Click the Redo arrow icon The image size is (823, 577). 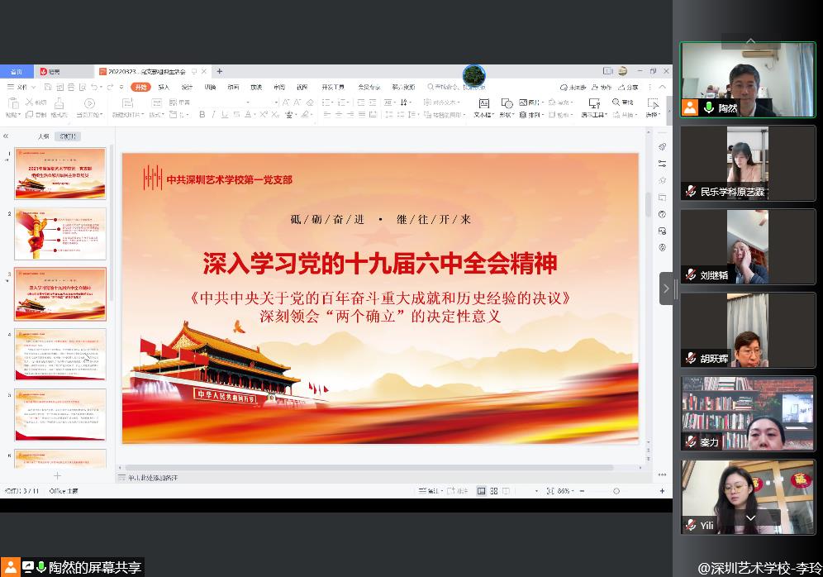110,87
